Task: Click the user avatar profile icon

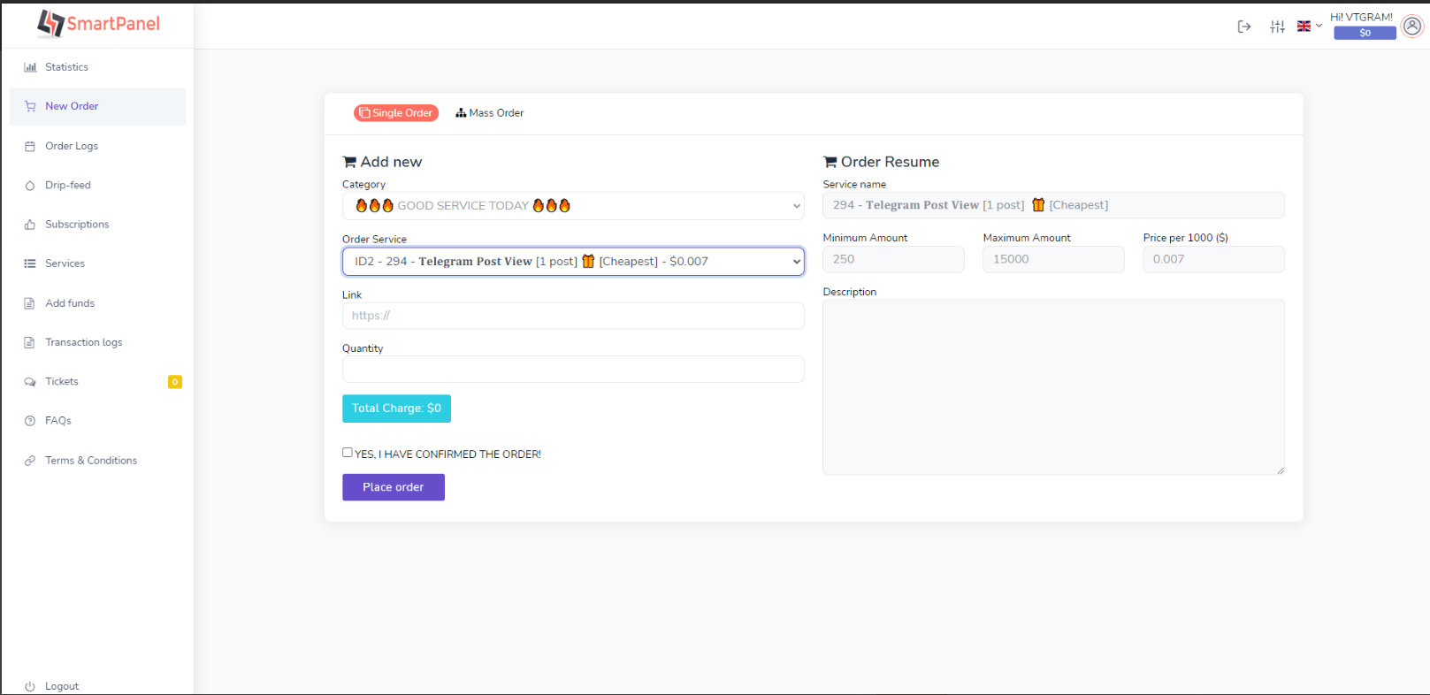Action: pos(1412,27)
